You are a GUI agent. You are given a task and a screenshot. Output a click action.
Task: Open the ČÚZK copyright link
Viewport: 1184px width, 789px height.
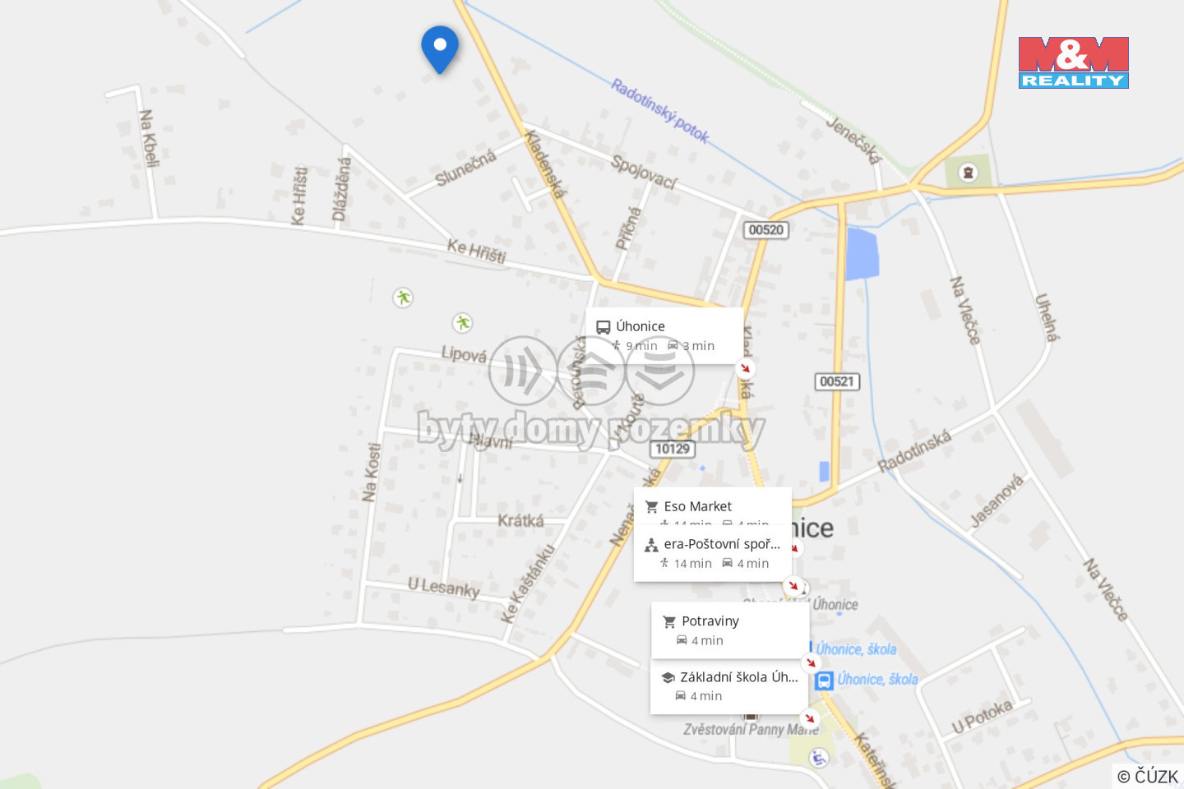pos(1148,776)
